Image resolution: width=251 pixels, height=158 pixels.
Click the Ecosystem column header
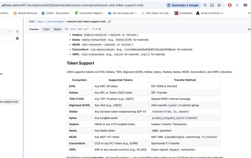pos(79,80)
